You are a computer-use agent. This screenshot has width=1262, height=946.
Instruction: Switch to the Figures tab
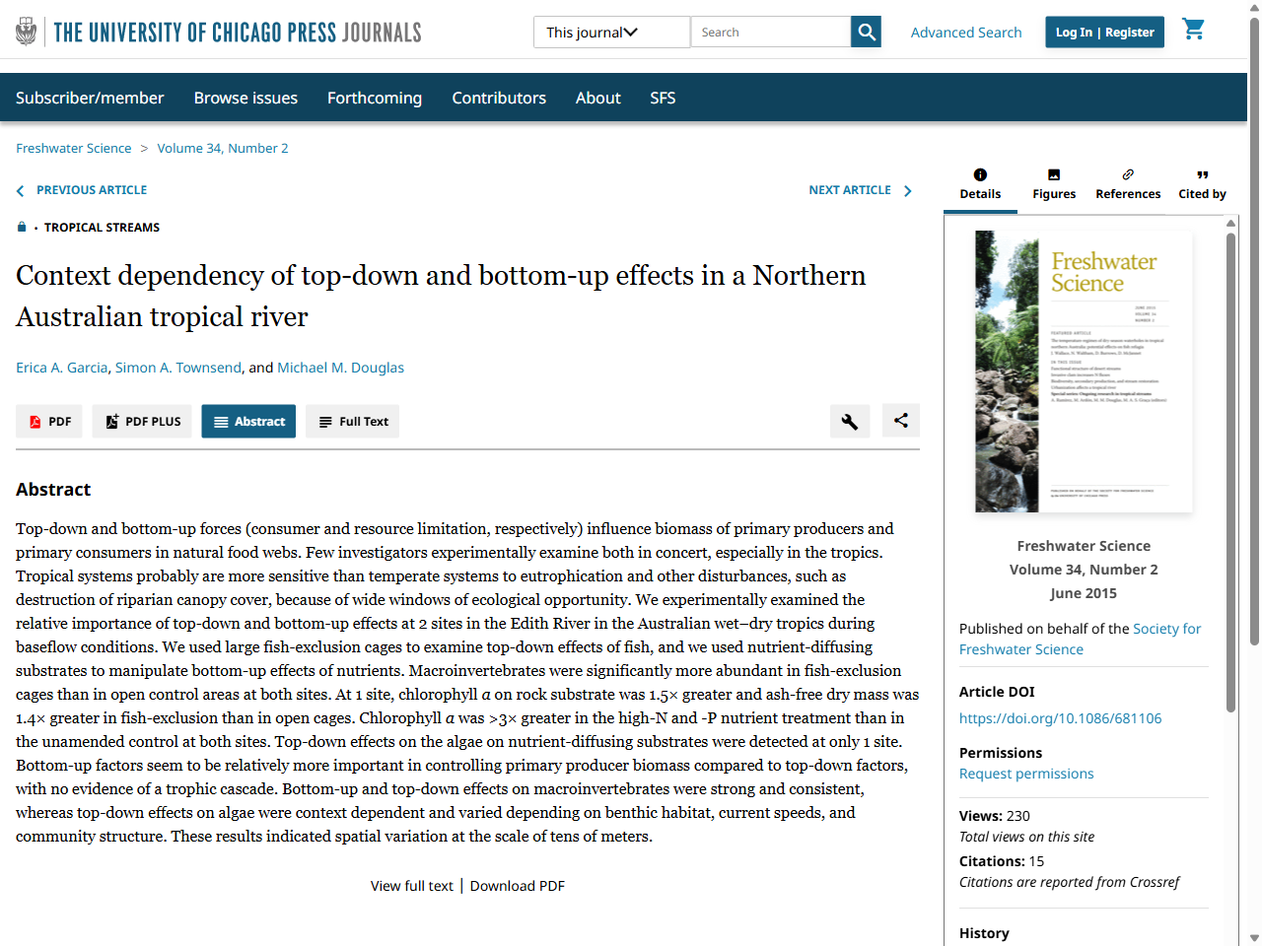click(1054, 184)
